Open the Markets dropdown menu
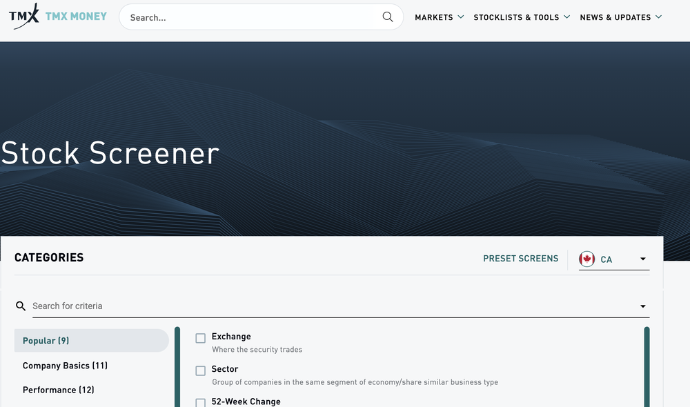 tap(439, 17)
